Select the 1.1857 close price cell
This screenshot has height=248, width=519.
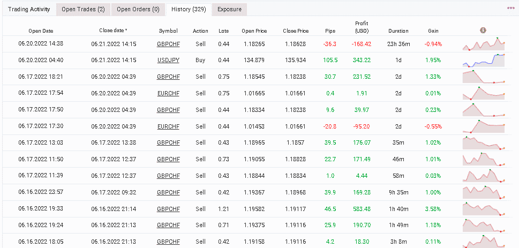(296, 142)
